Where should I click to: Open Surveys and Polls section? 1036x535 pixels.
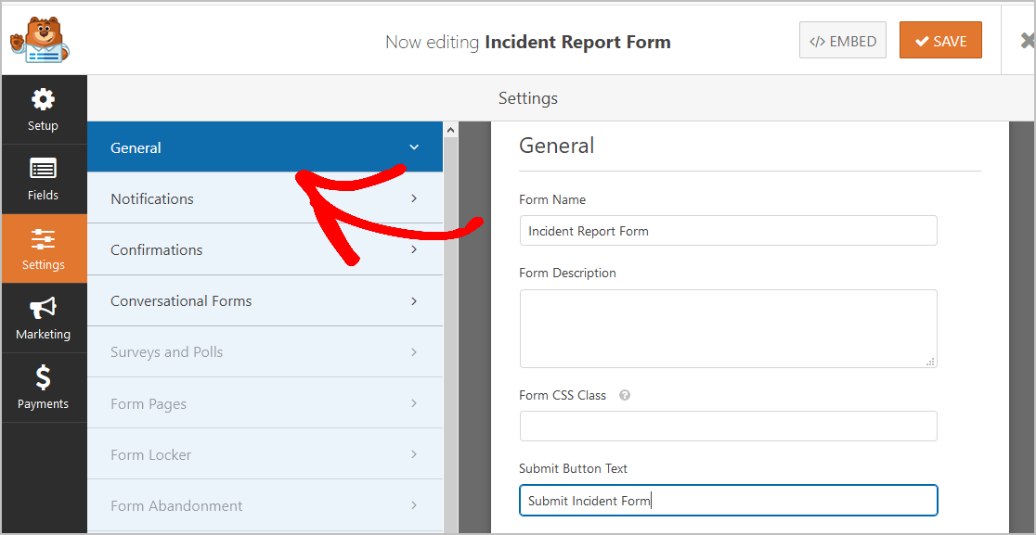[265, 352]
